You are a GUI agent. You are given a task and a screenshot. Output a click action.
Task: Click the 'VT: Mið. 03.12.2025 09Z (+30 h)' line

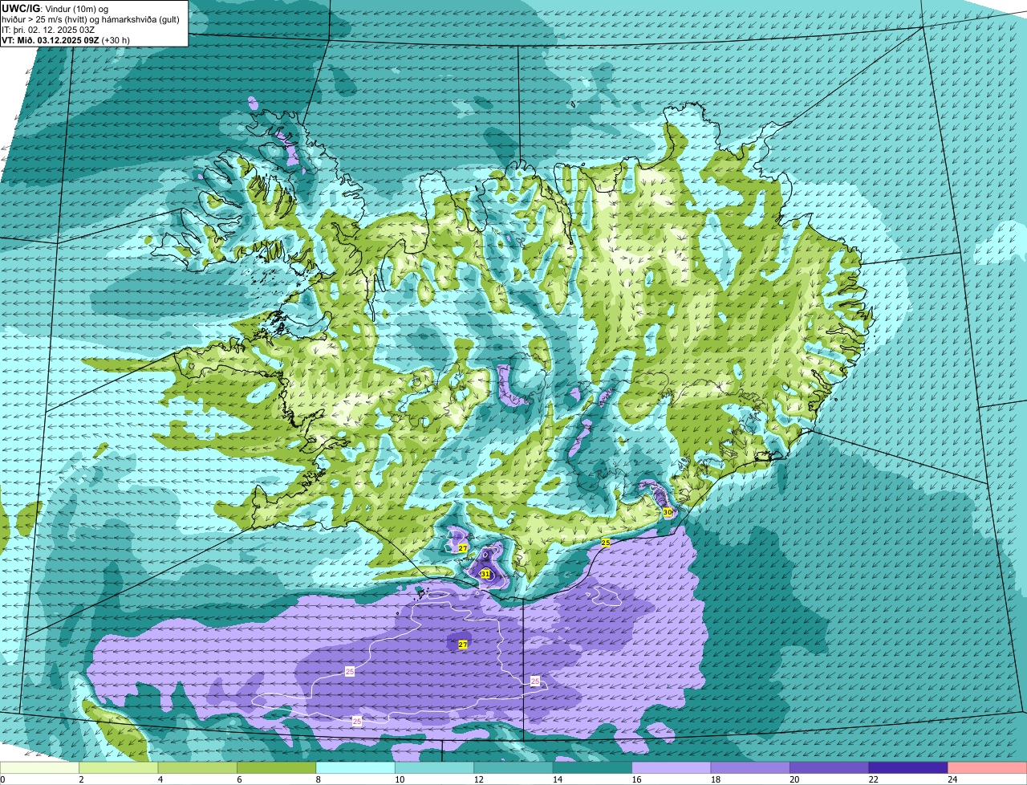pos(66,39)
